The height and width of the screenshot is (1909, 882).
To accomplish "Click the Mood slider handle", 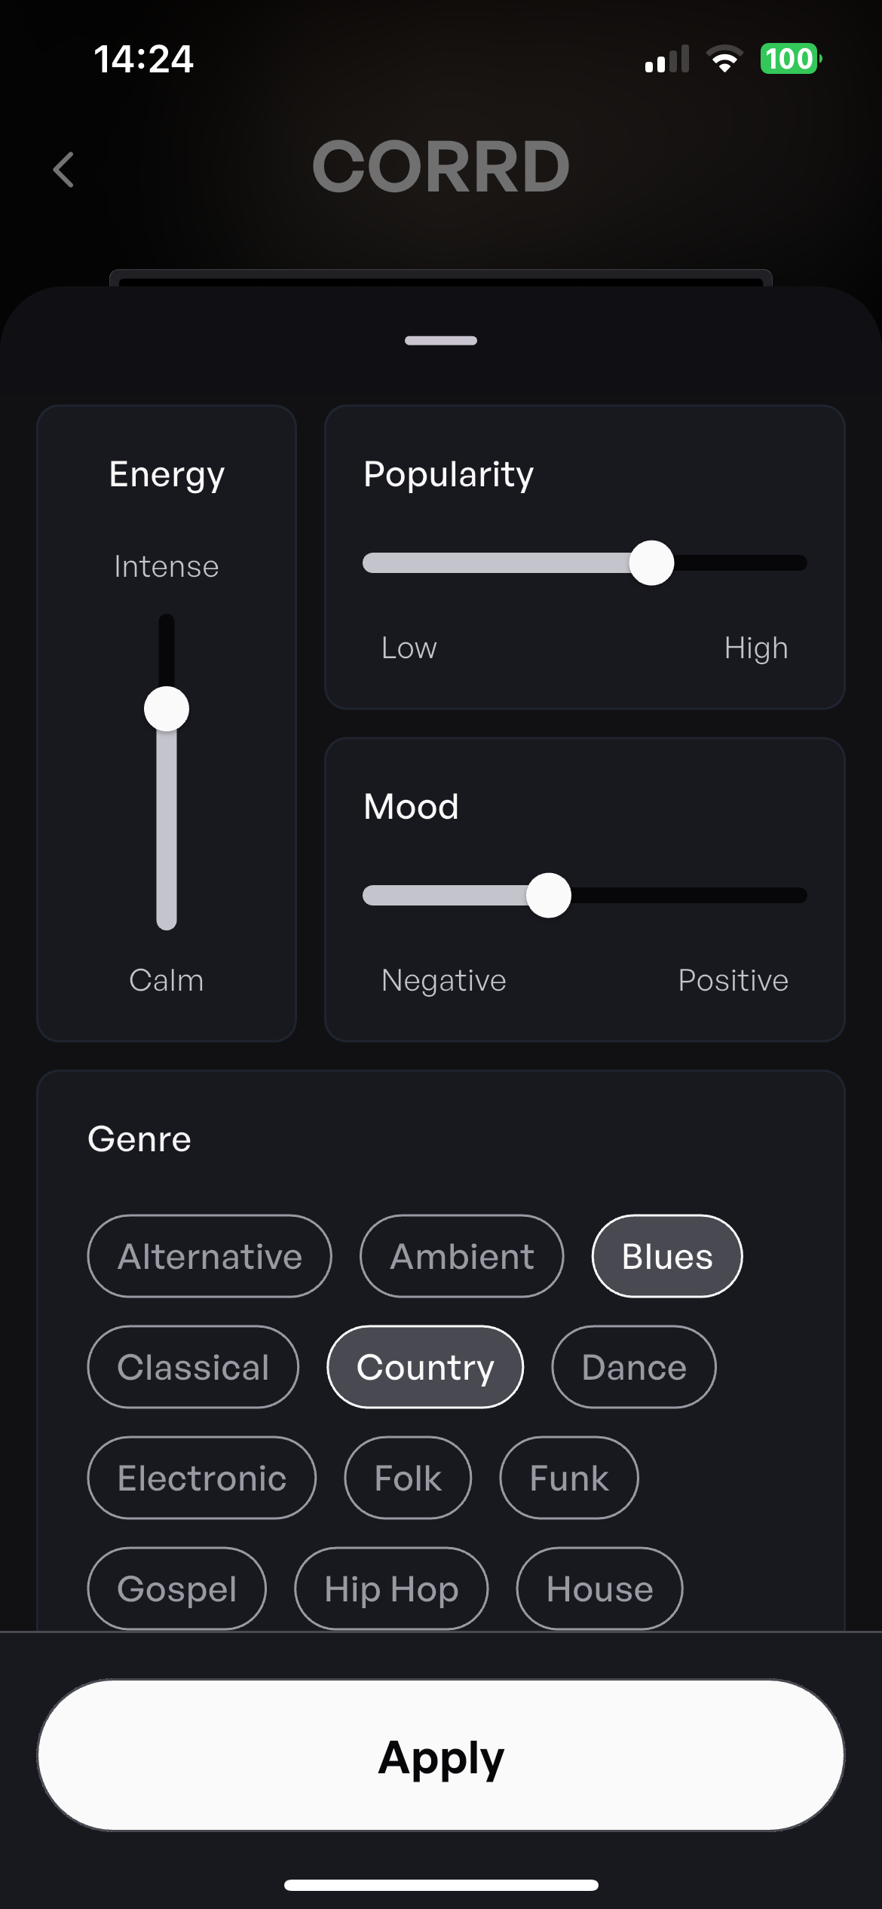I will [549, 895].
